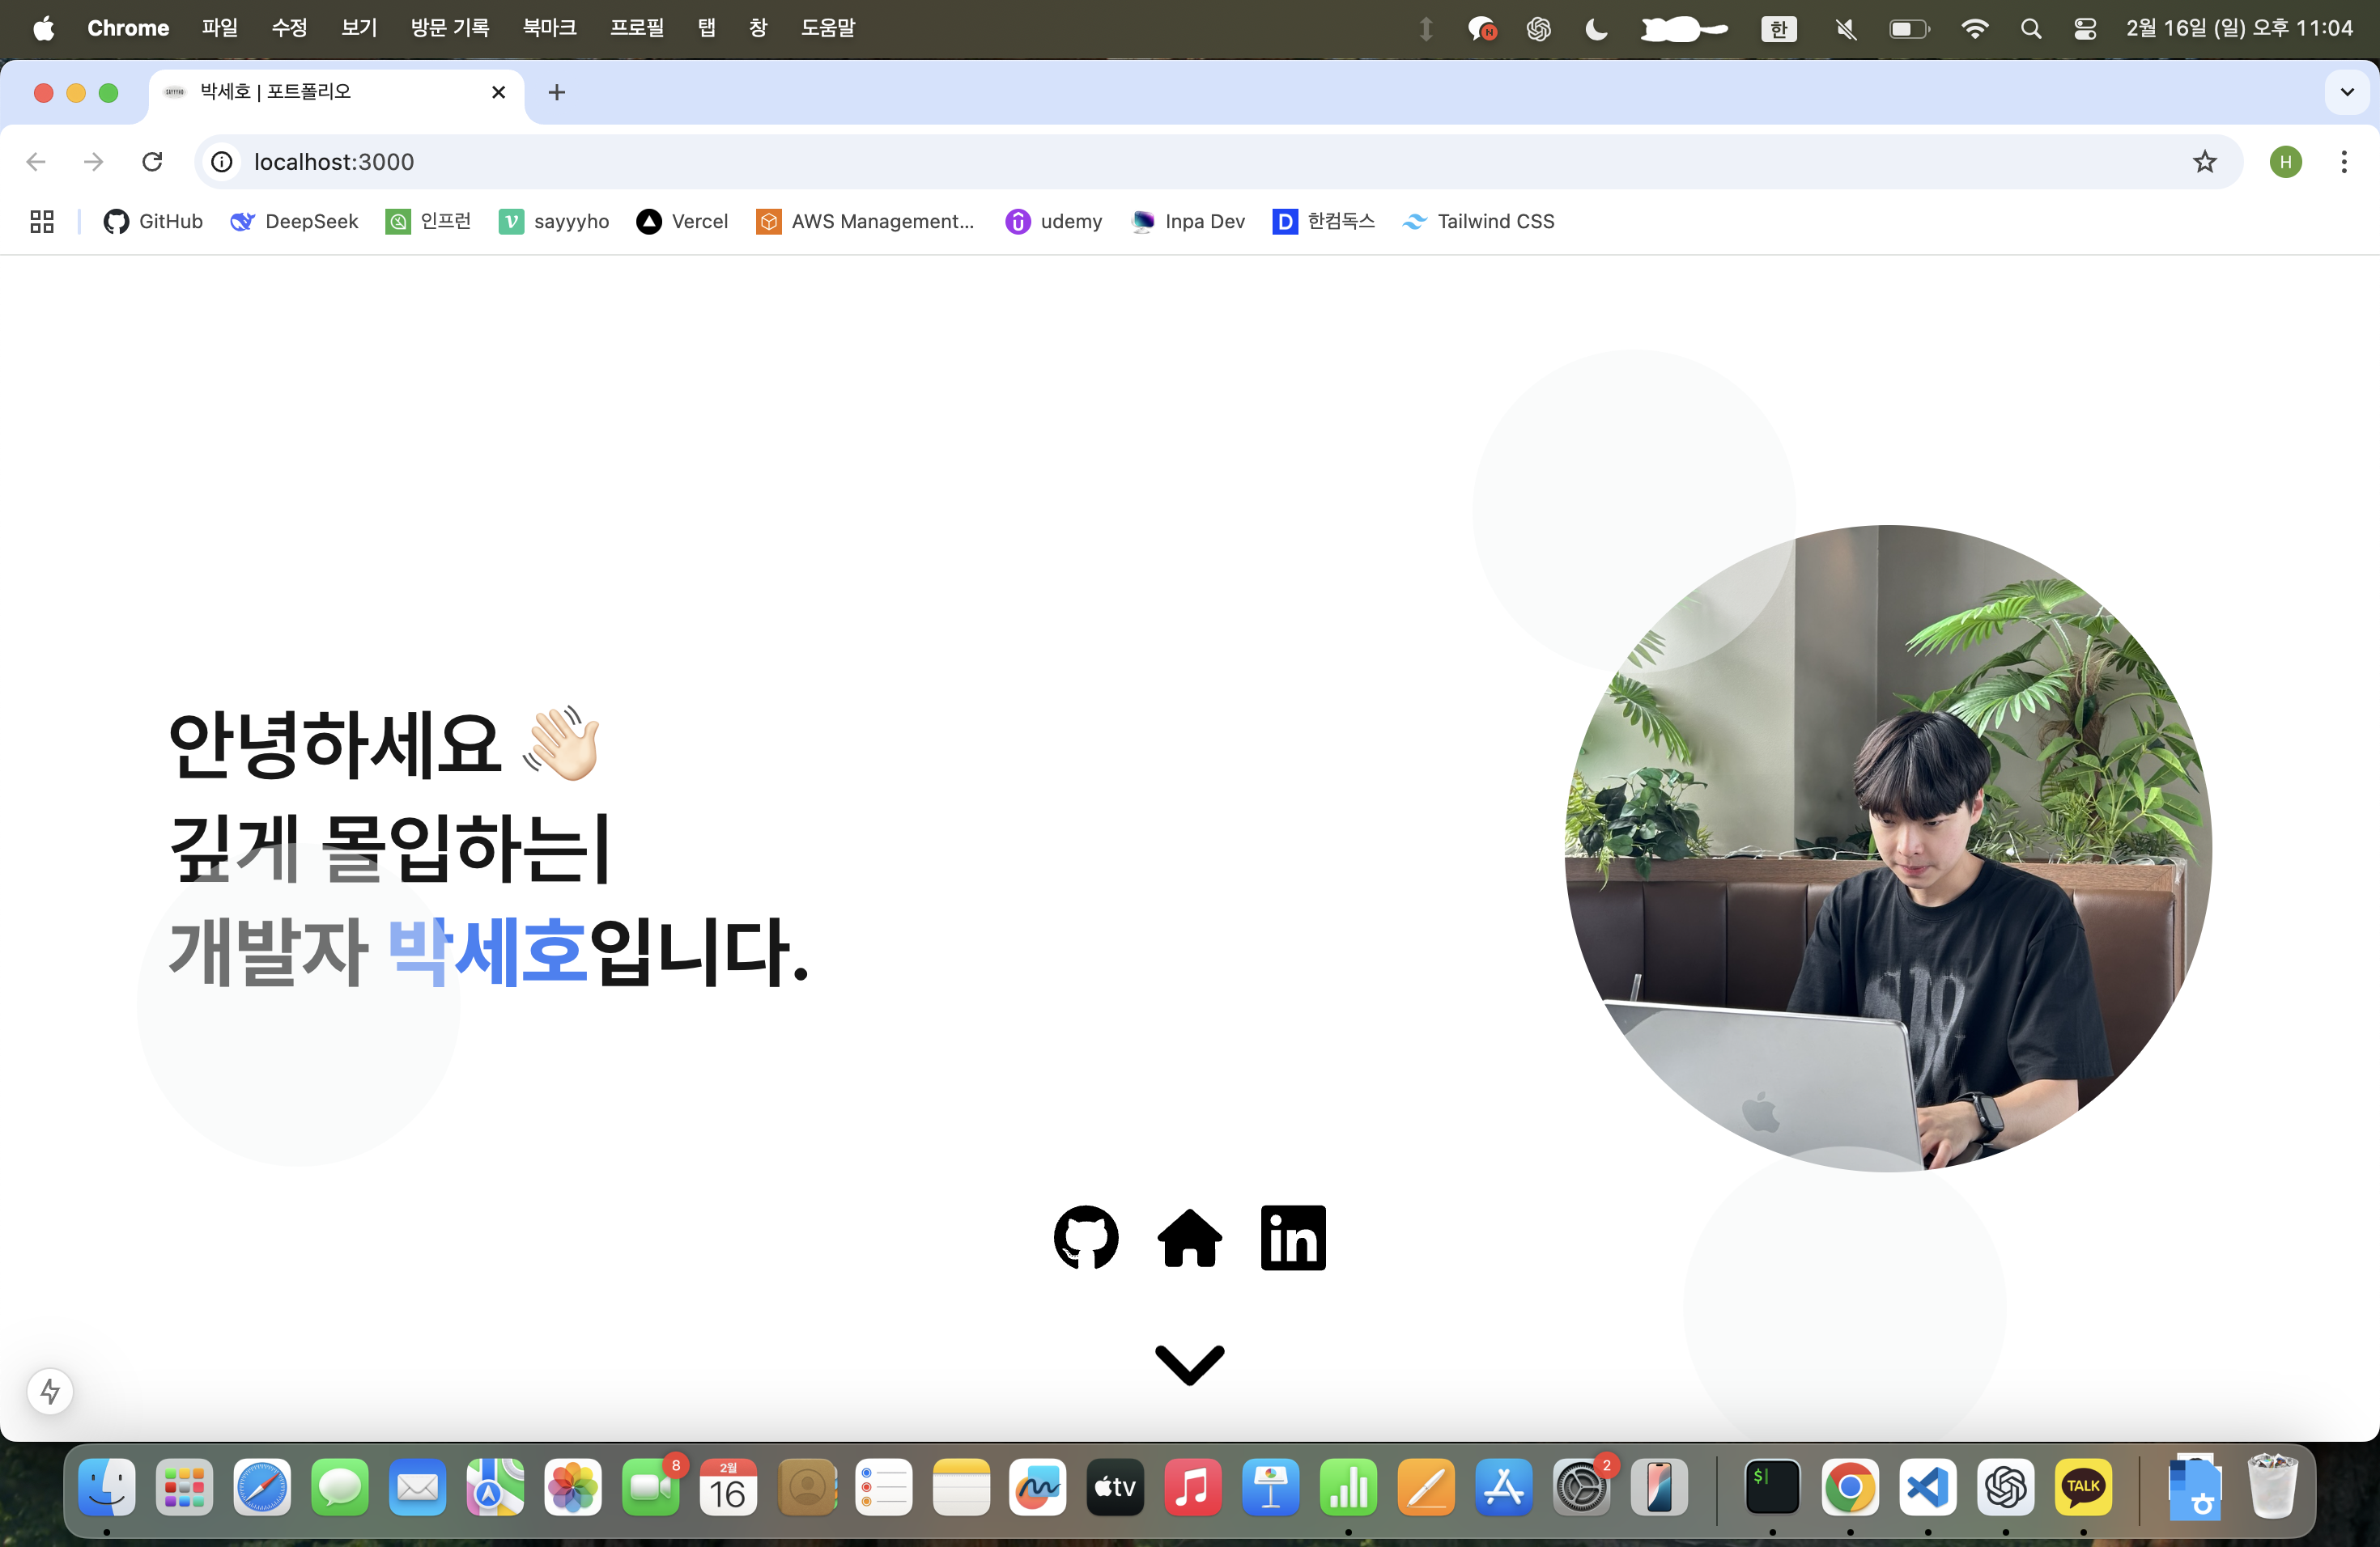
Task: Bookmark this page with the star icon
Action: [2204, 162]
